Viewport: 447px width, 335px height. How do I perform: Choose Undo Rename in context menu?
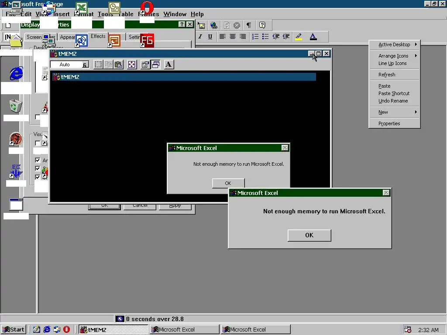395,101
